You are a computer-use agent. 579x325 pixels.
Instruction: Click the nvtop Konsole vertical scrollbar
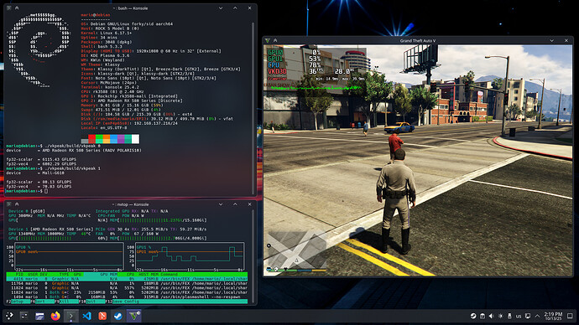[x=253, y=256]
